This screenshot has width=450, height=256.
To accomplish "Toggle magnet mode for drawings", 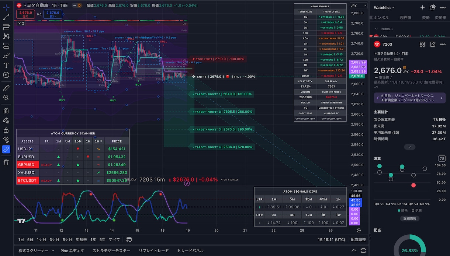I will 6,111.
